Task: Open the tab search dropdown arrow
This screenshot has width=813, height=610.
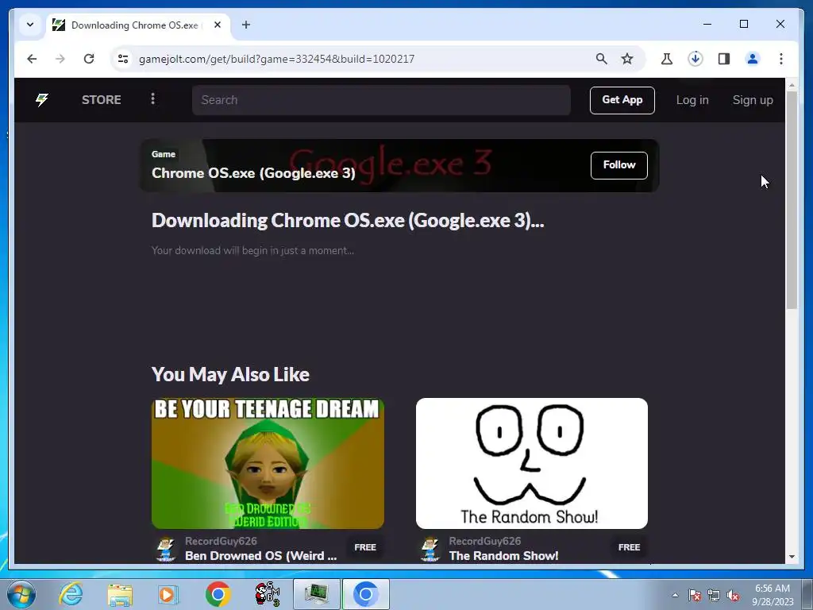Action: (x=30, y=25)
